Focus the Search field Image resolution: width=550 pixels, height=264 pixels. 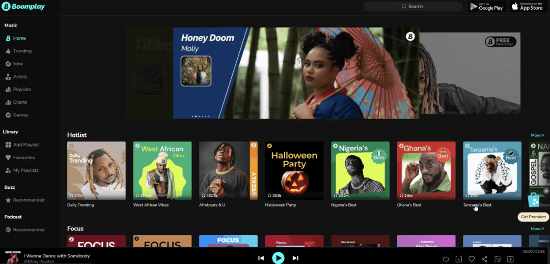[413, 6]
